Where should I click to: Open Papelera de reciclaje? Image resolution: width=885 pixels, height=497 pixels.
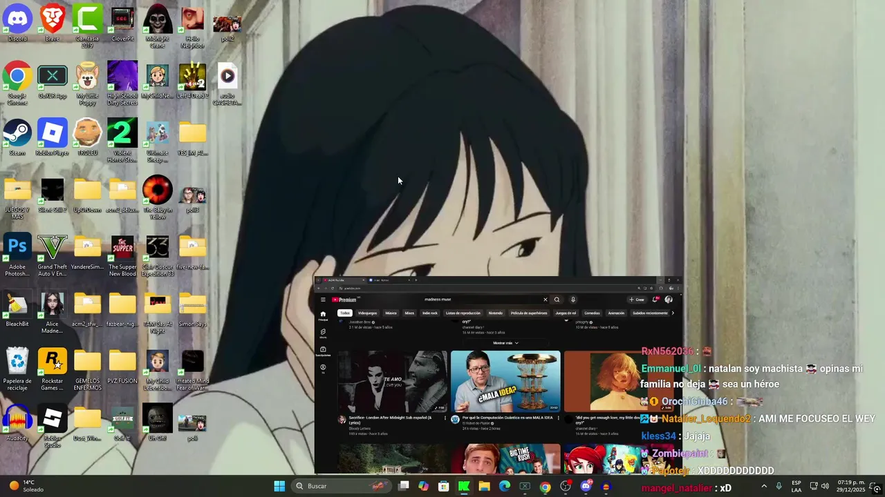tap(17, 369)
